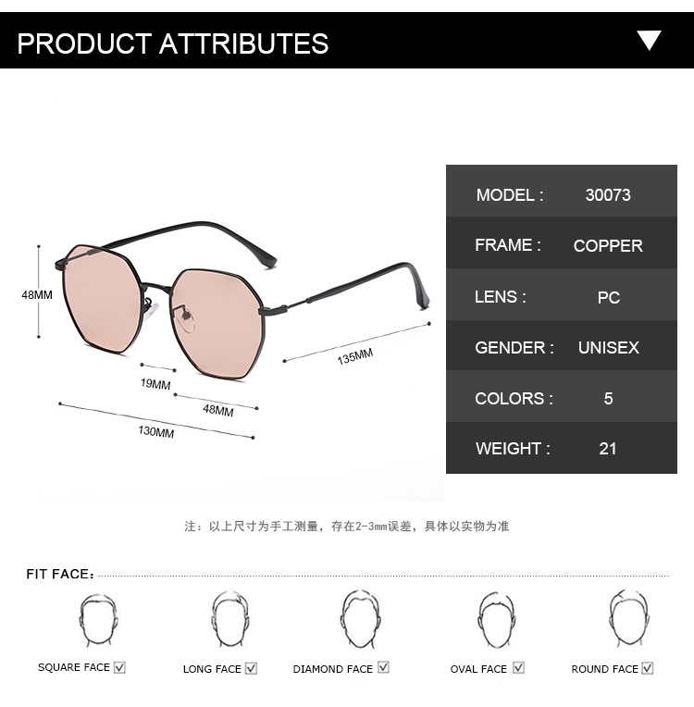Click the Product Attributes header title
Viewport: 694px width, 707px height.
(x=173, y=43)
